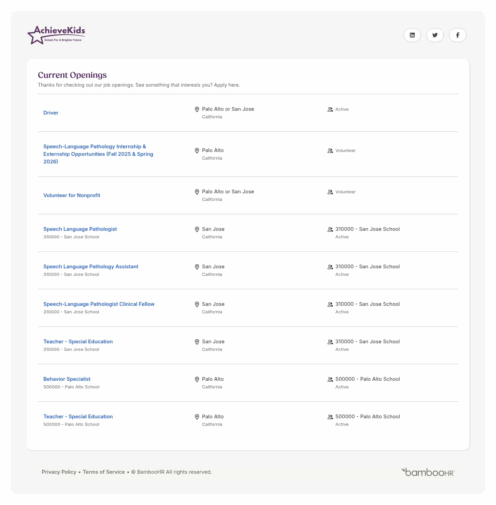Click the BambooHR logo in footer

(x=427, y=472)
